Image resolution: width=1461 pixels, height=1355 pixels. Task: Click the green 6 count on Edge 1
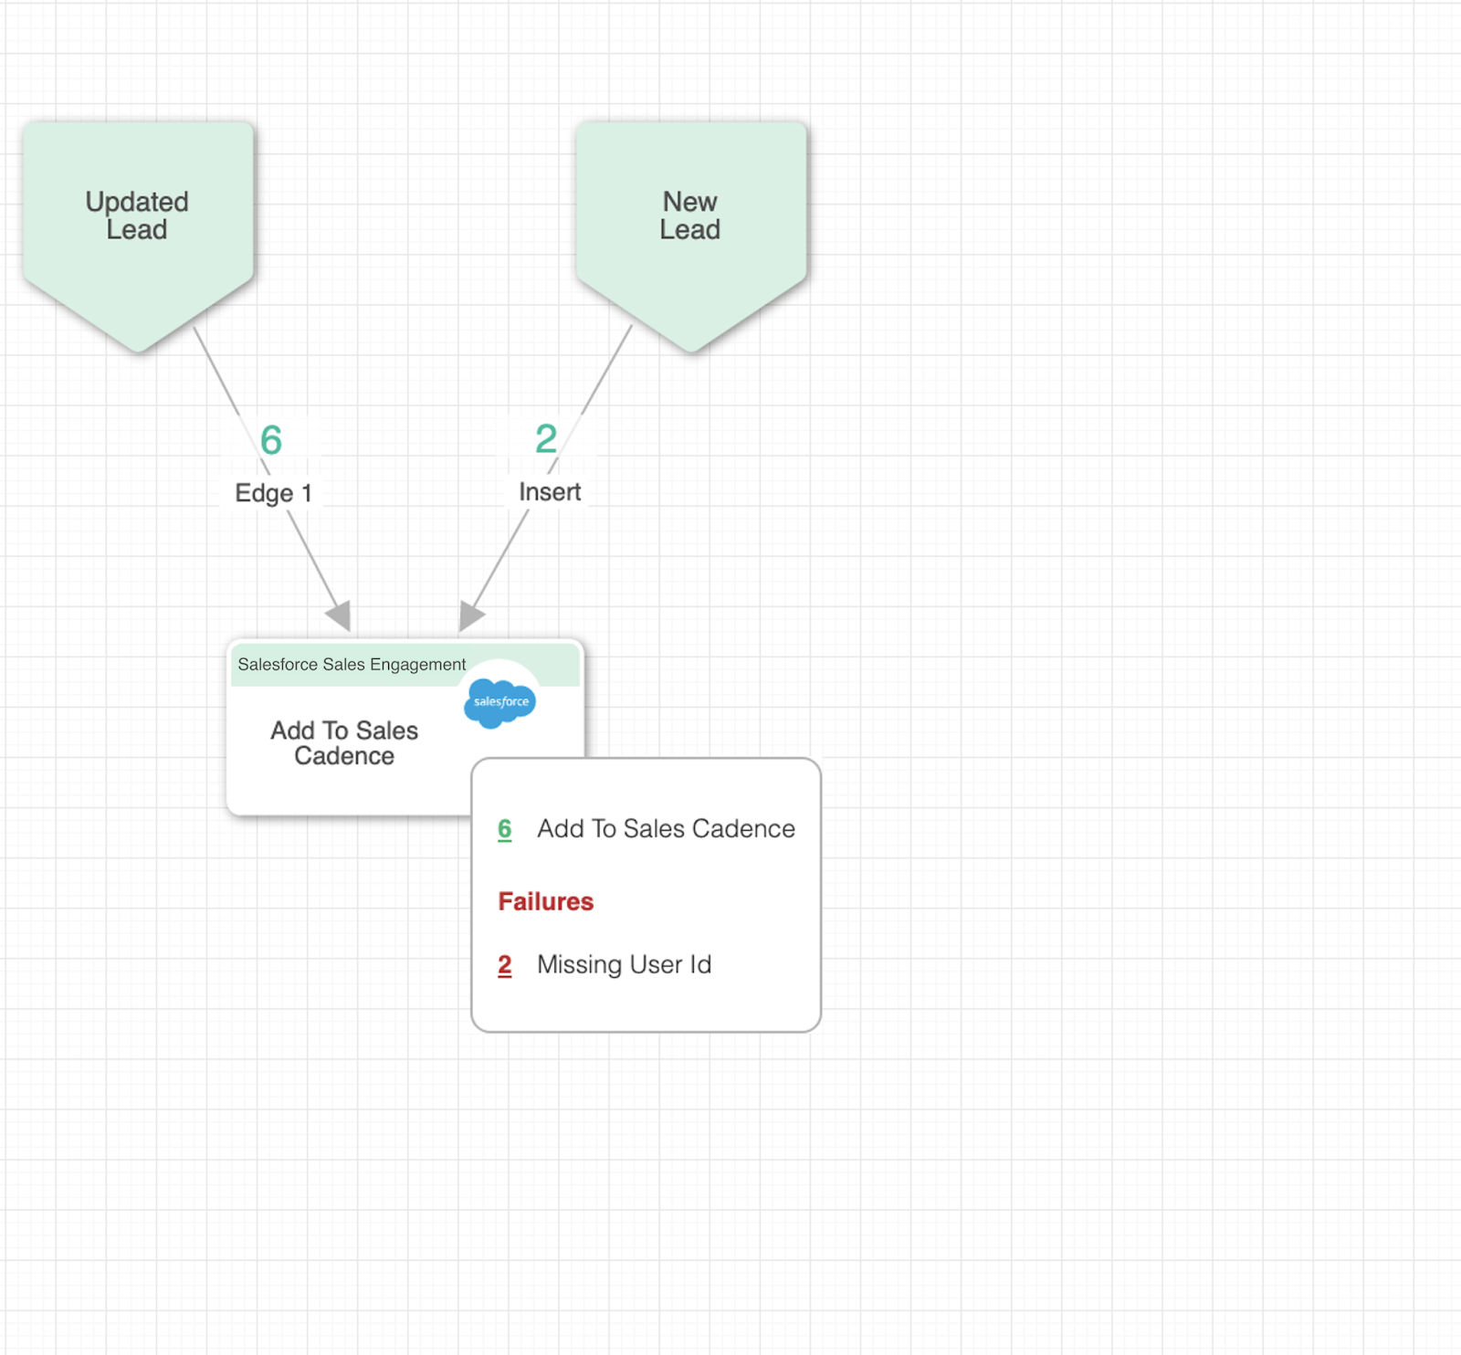(x=271, y=440)
